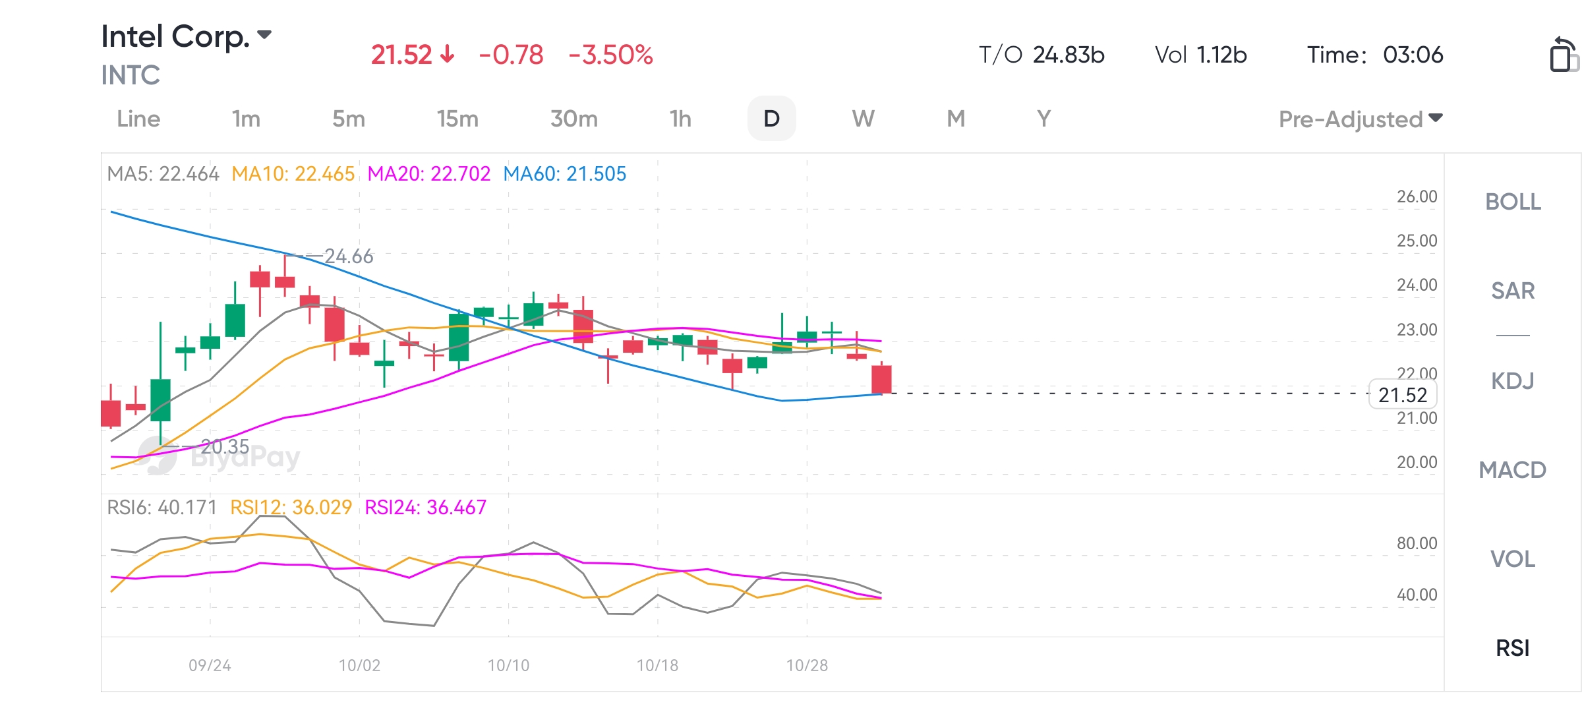The height and width of the screenshot is (712, 1582).
Task: Click the 21.52 price tag on axis
Action: click(x=1403, y=395)
